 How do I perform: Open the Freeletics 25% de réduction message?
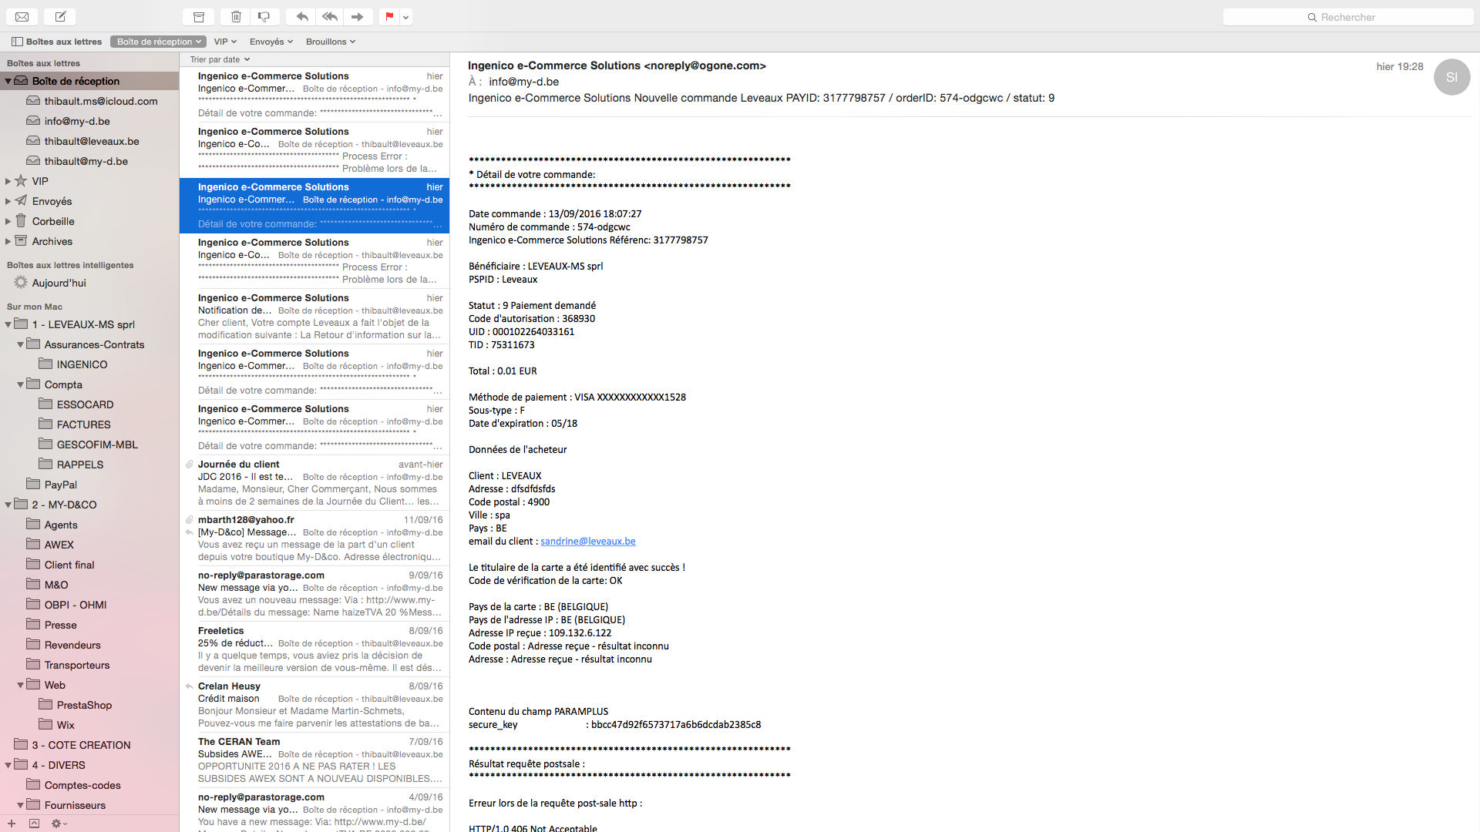[314, 649]
